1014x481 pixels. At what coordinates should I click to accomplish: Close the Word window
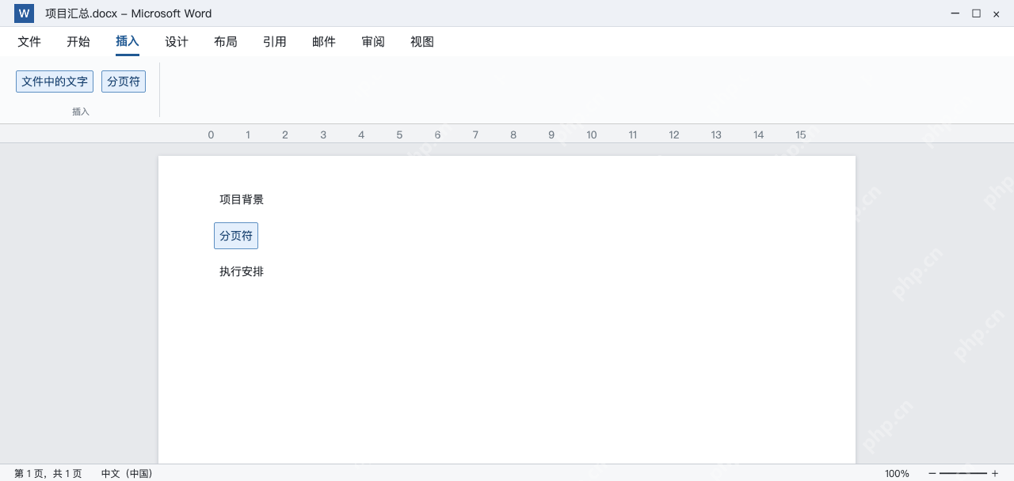click(997, 13)
